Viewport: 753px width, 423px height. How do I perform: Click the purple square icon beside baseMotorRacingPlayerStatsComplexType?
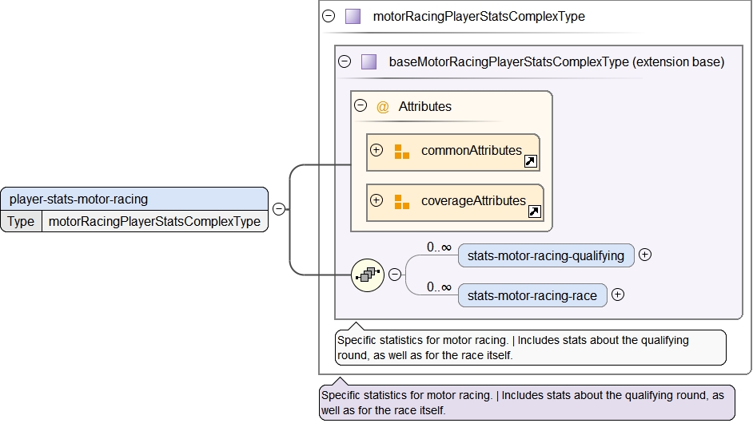pos(369,61)
